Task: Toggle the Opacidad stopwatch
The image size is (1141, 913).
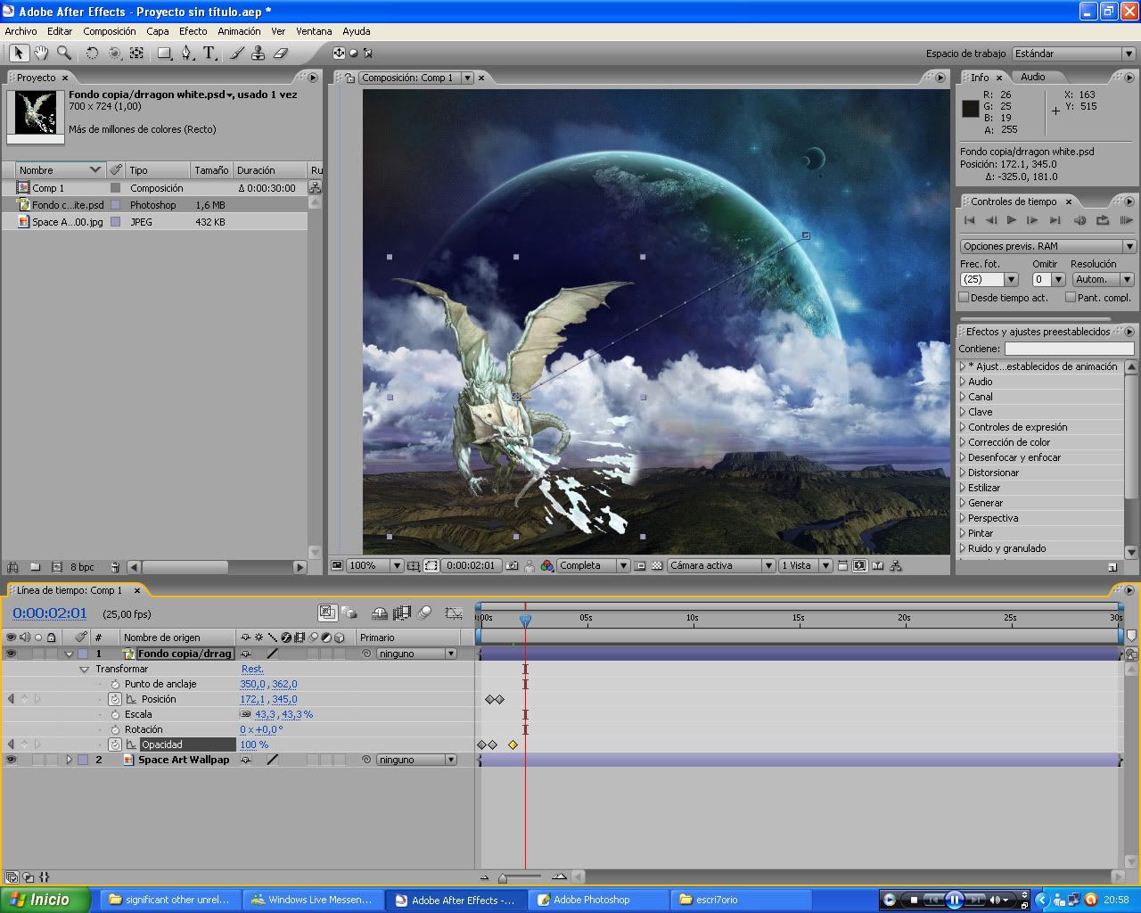Action: (115, 744)
